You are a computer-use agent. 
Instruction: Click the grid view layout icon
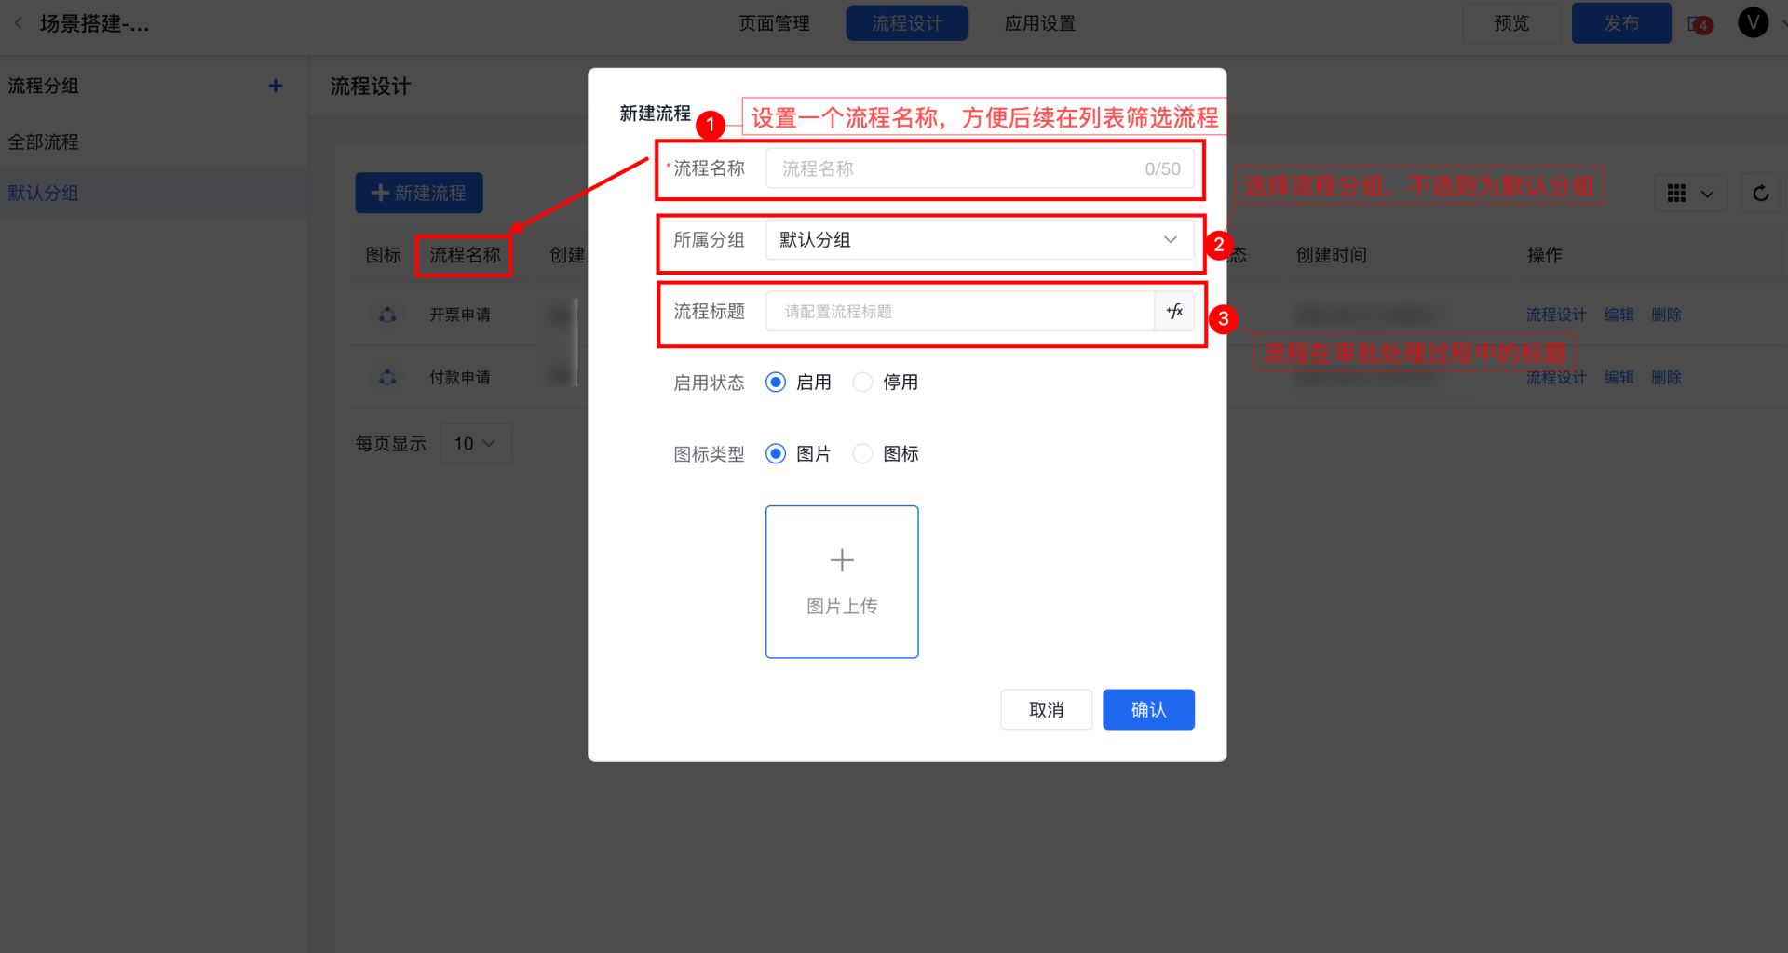tap(1676, 194)
